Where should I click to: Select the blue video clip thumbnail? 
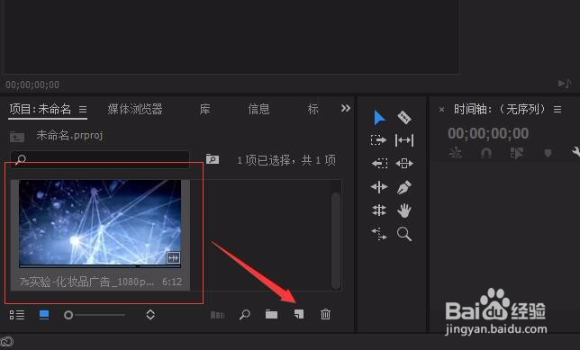[x=100, y=223]
